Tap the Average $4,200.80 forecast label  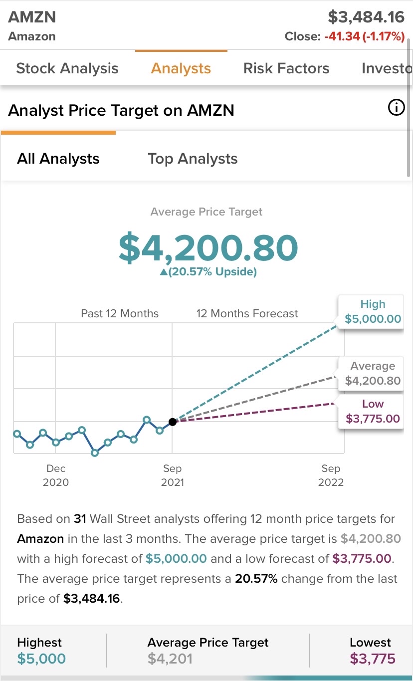(373, 374)
